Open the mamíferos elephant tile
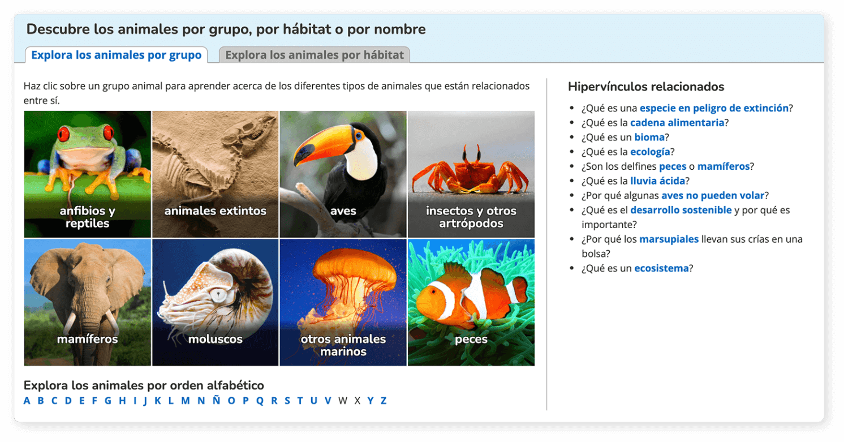844x442 pixels. pos(87,302)
